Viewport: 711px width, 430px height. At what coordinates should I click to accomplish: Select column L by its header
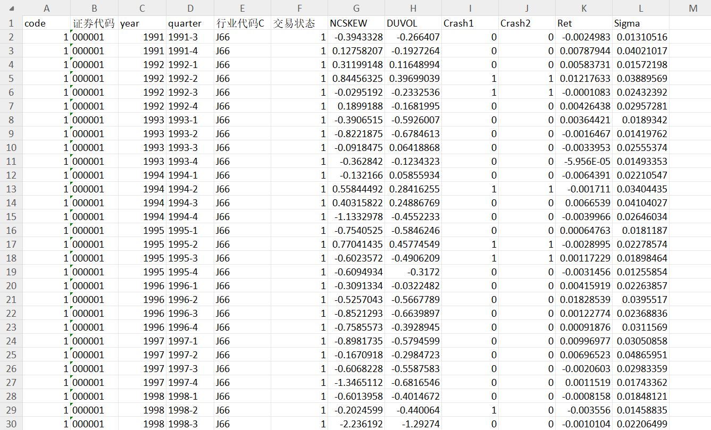point(641,8)
